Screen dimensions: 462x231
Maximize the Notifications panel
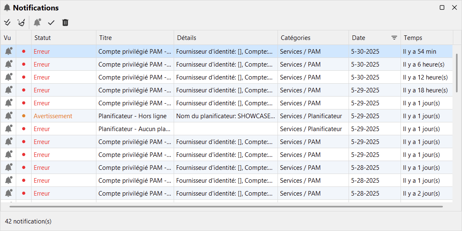point(442,7)
